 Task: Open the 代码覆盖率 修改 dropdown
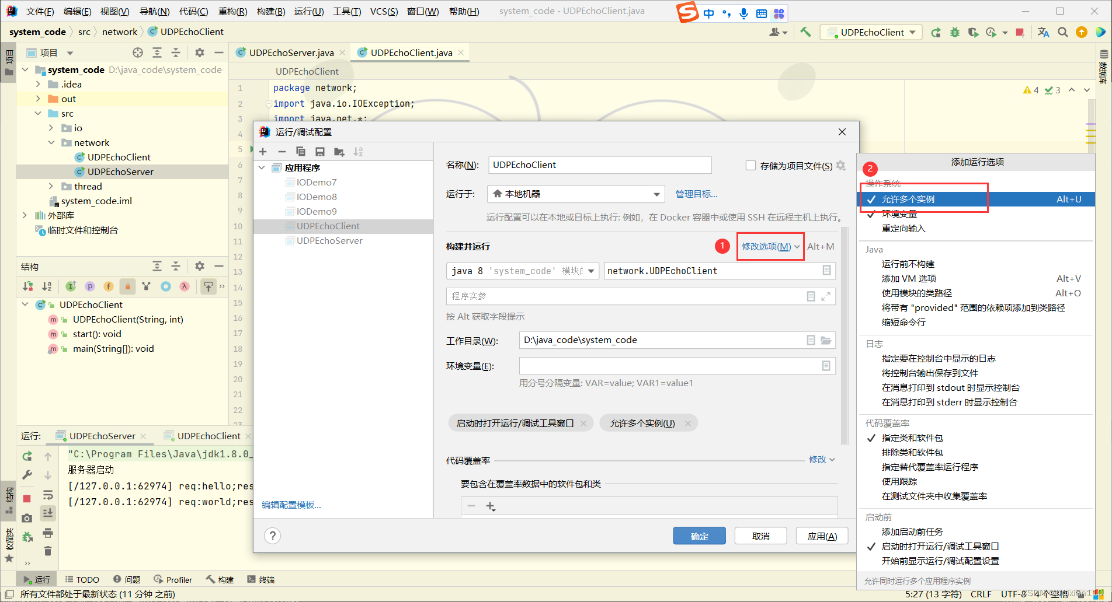tap(822, 460)
